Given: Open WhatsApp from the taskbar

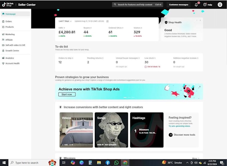Looking at the screenshot, I should tap(116, 163).
